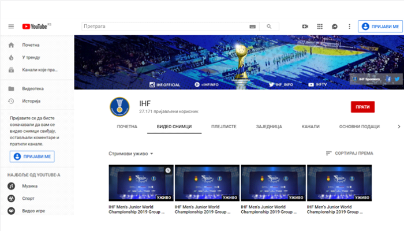Open the fourth live stream thumbnail
The width and height of the screenshot is (404, 231).
339,183
